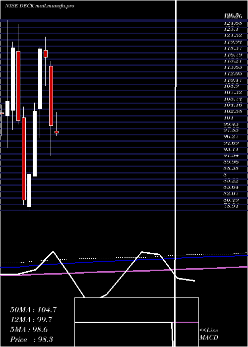Click the NYSE DECK mail.munafa.pro chart title

coord(40,6)
